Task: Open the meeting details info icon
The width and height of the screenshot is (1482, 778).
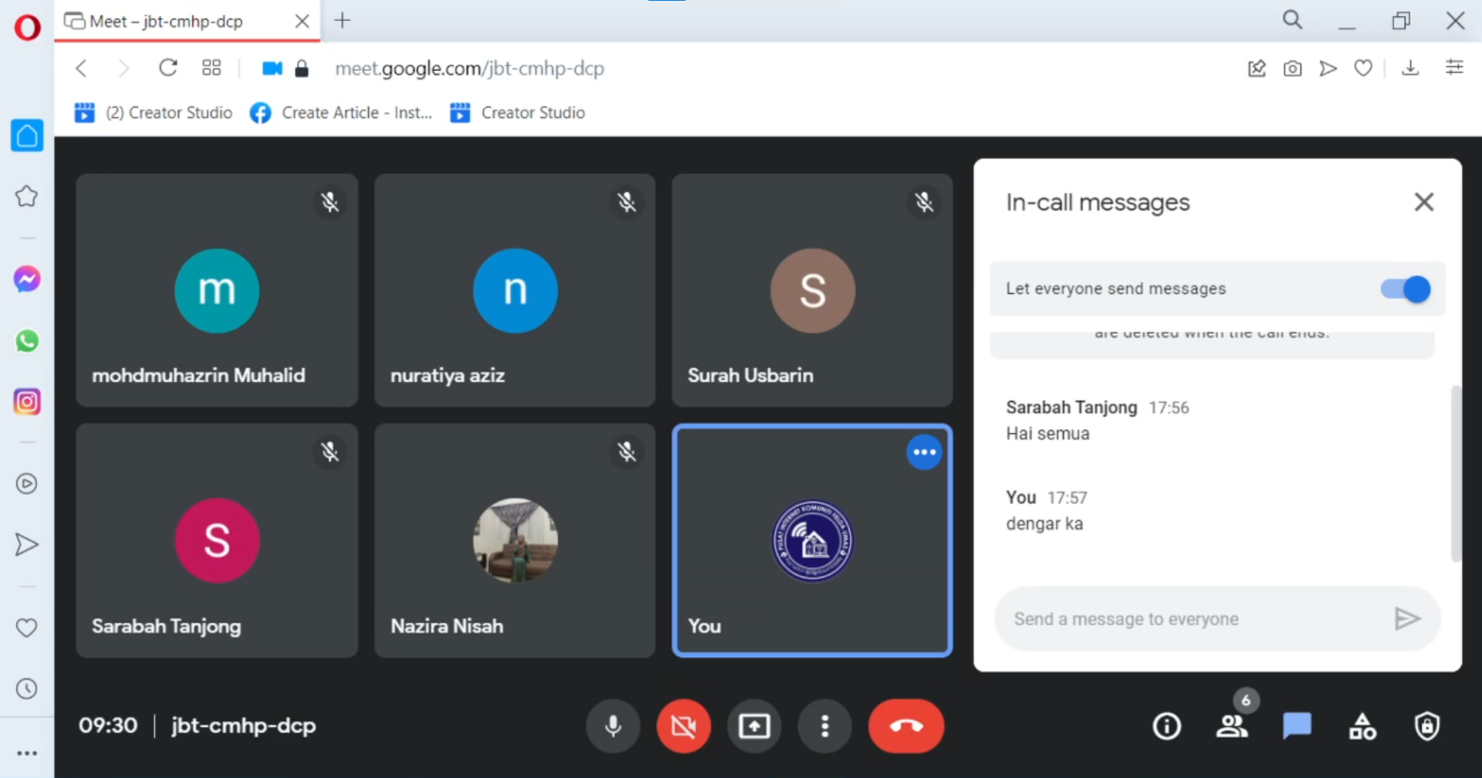Action: pos(1166,726)
